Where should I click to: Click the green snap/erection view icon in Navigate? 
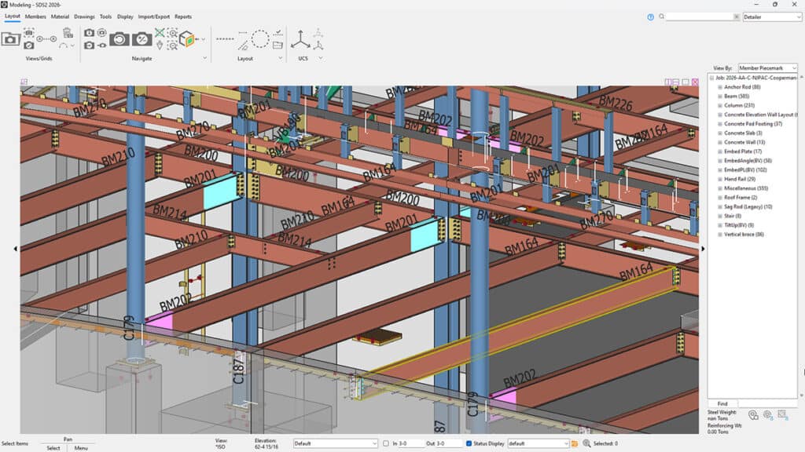click(x=160, y=32)
